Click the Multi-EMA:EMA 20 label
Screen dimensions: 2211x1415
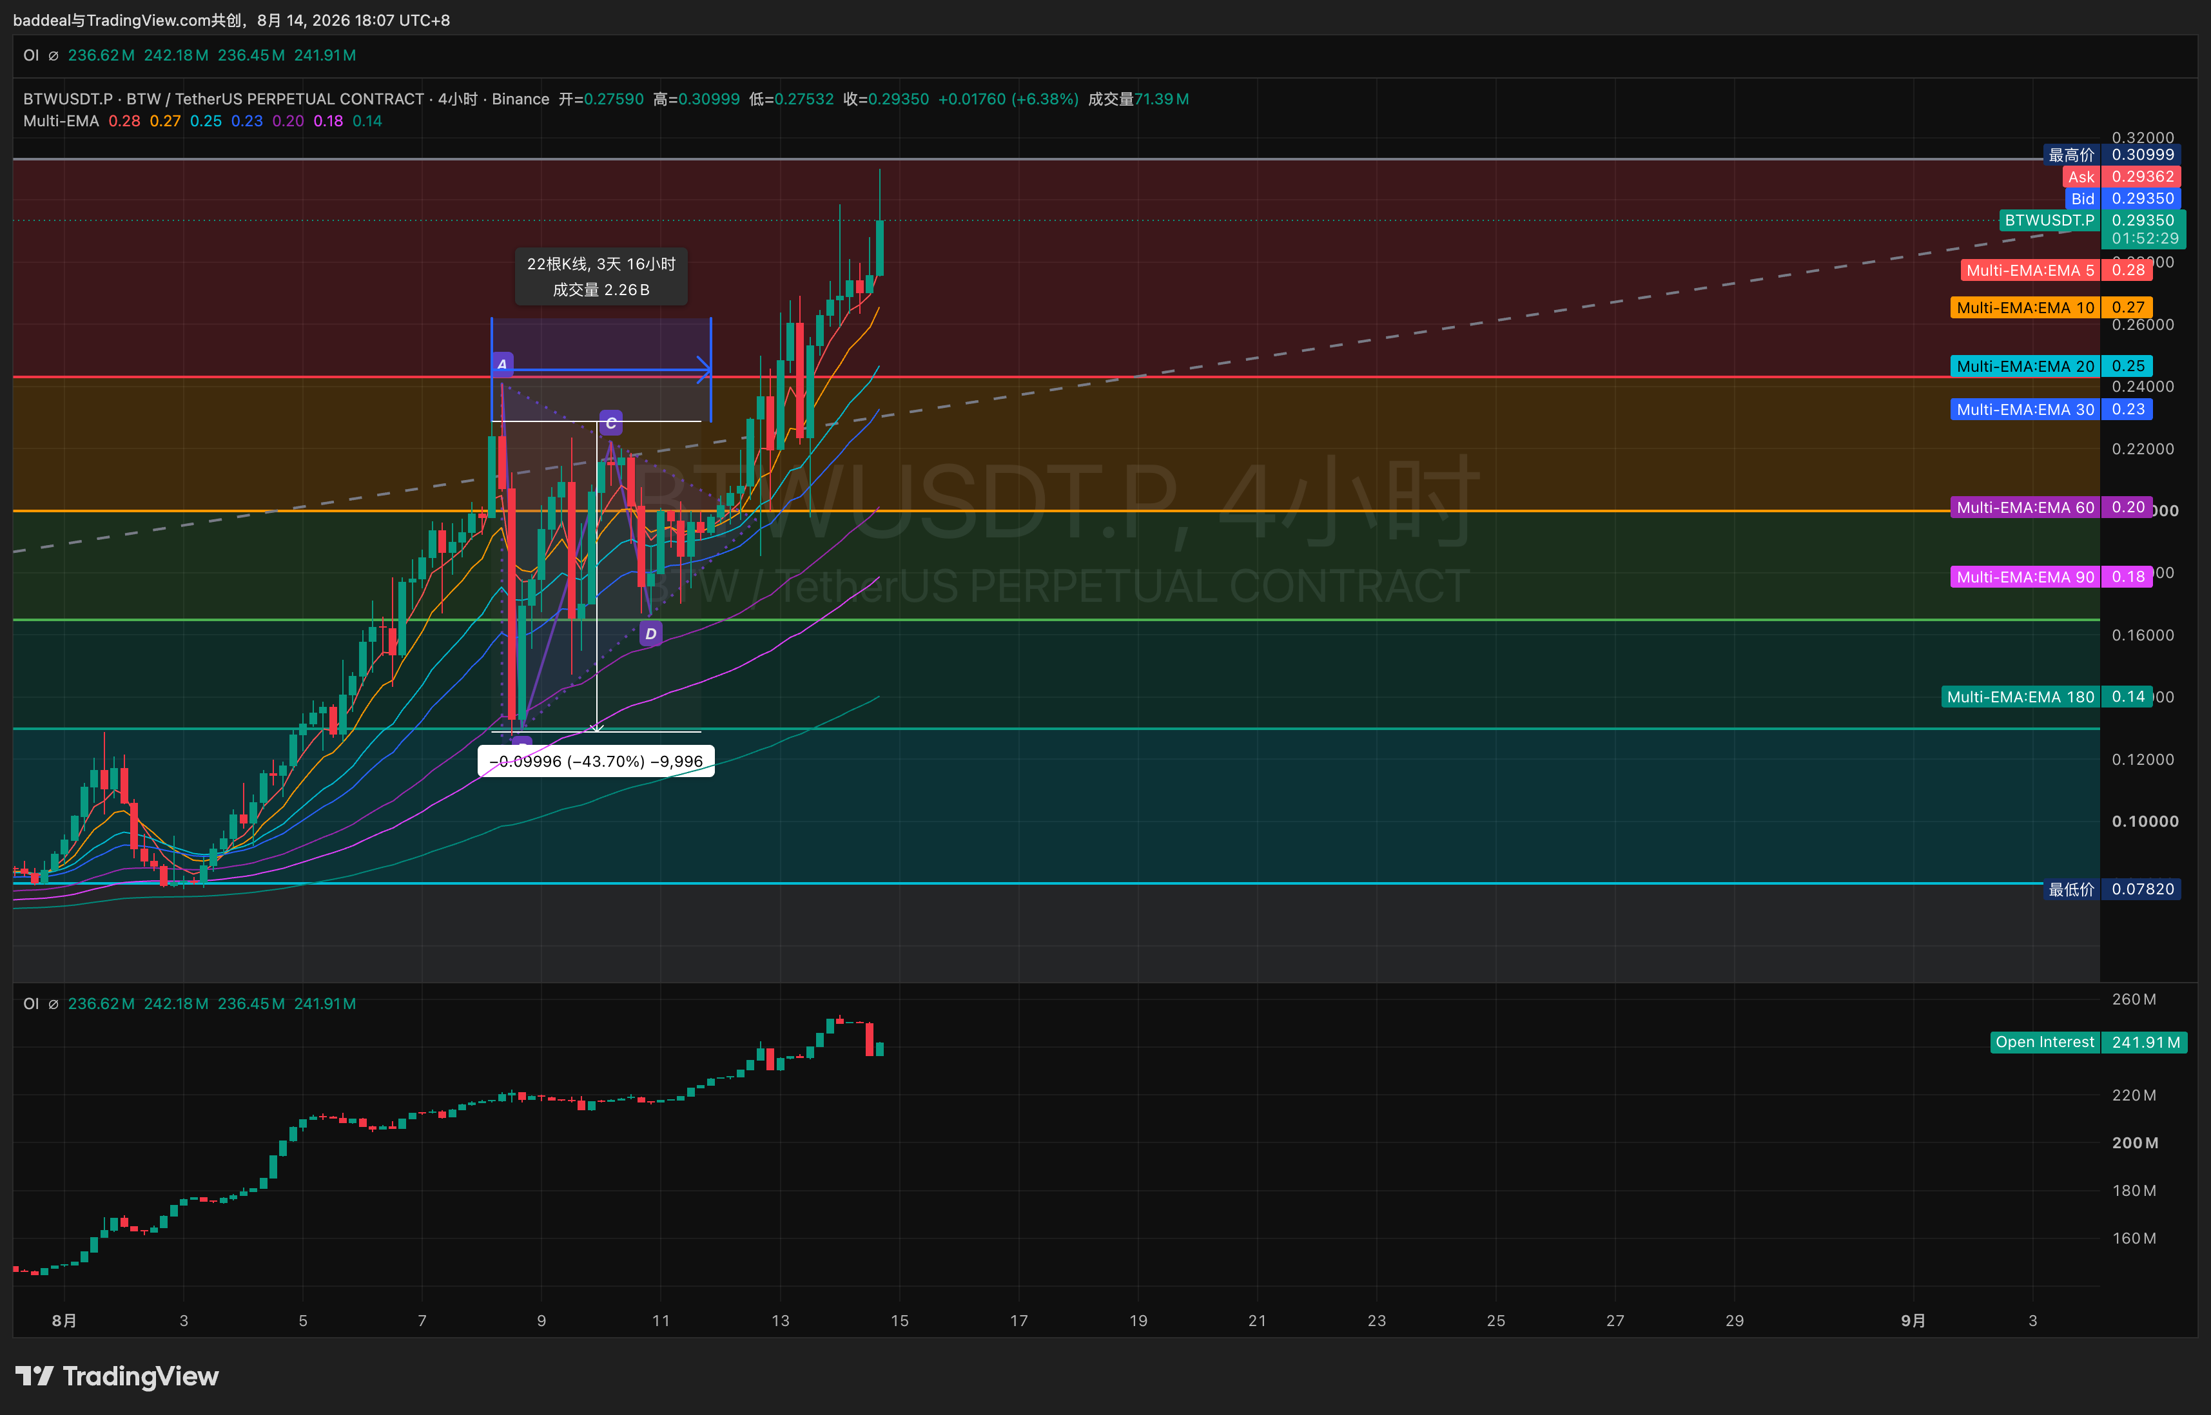click(2051, 366)
